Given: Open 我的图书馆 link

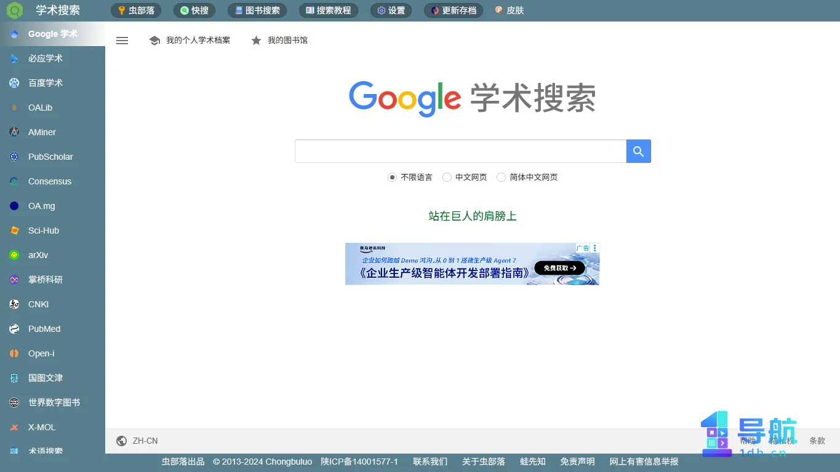Looking at the screenshot, I should (287, 41).
